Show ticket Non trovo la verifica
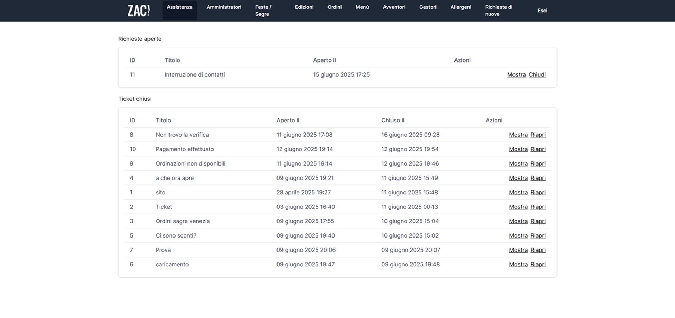The width and height of the screenshot is (675, 318). point(518,135)
